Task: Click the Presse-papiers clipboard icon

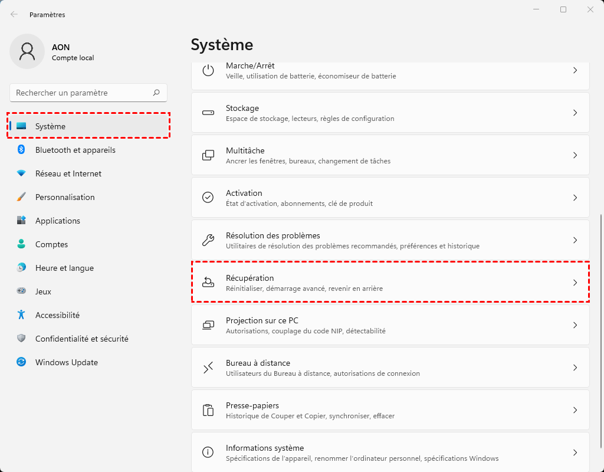Action: (208, 410)
